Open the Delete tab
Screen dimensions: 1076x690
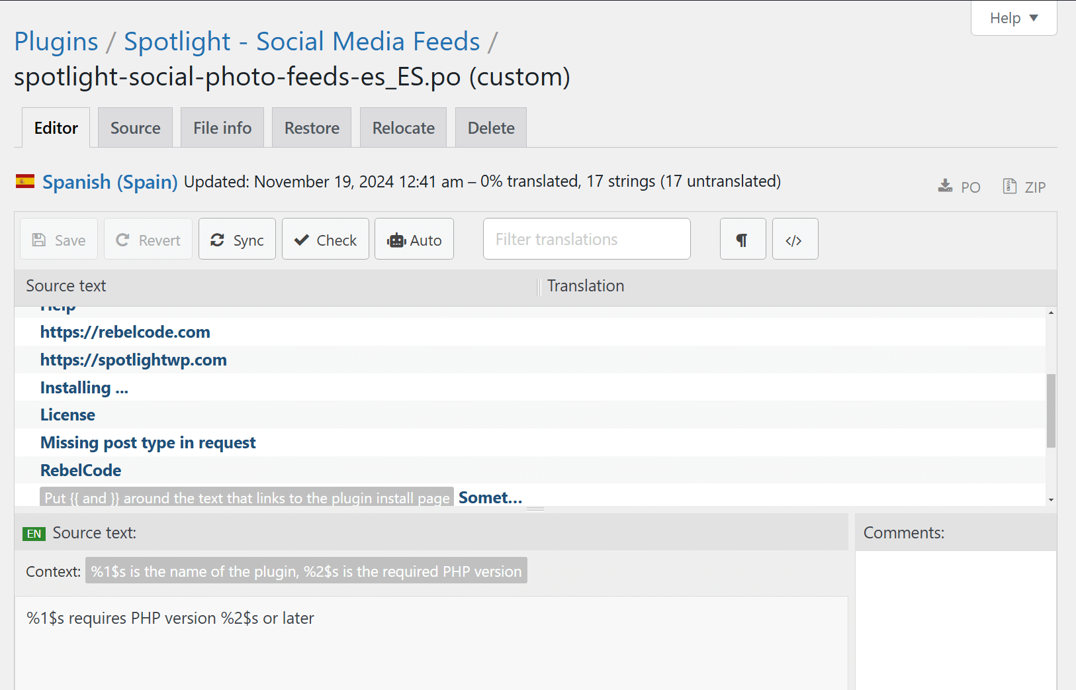click(491, 128)
